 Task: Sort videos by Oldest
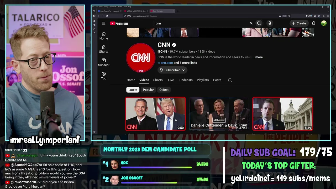click(x=164, y=90)
